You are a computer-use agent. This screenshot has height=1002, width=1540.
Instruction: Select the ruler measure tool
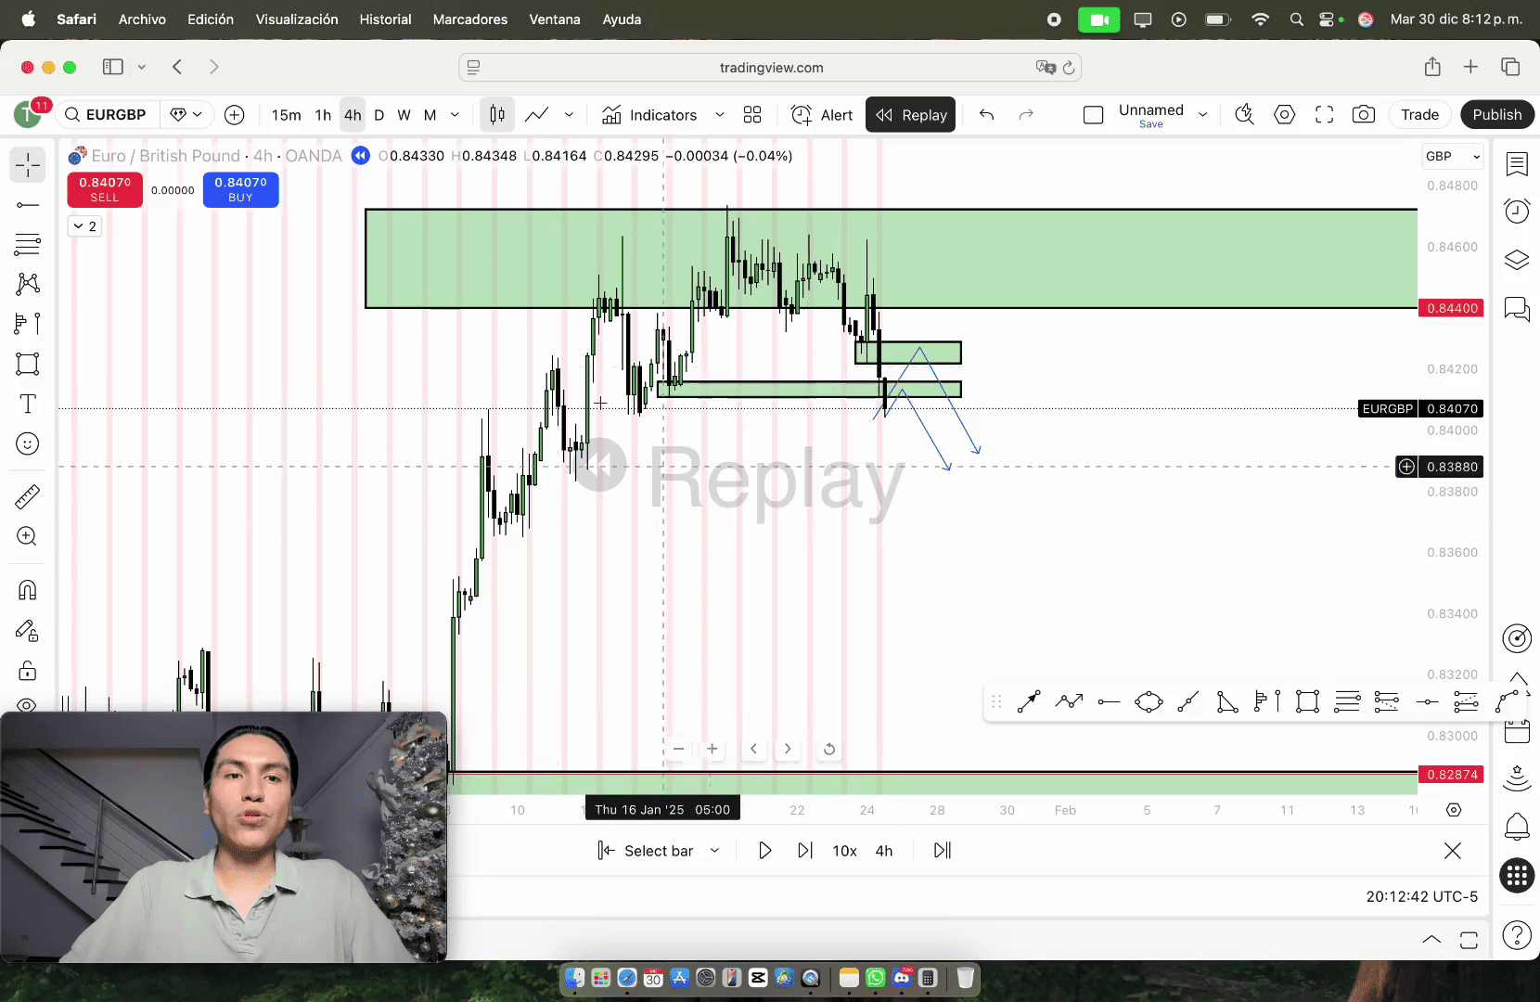click(x=27, y=497)
